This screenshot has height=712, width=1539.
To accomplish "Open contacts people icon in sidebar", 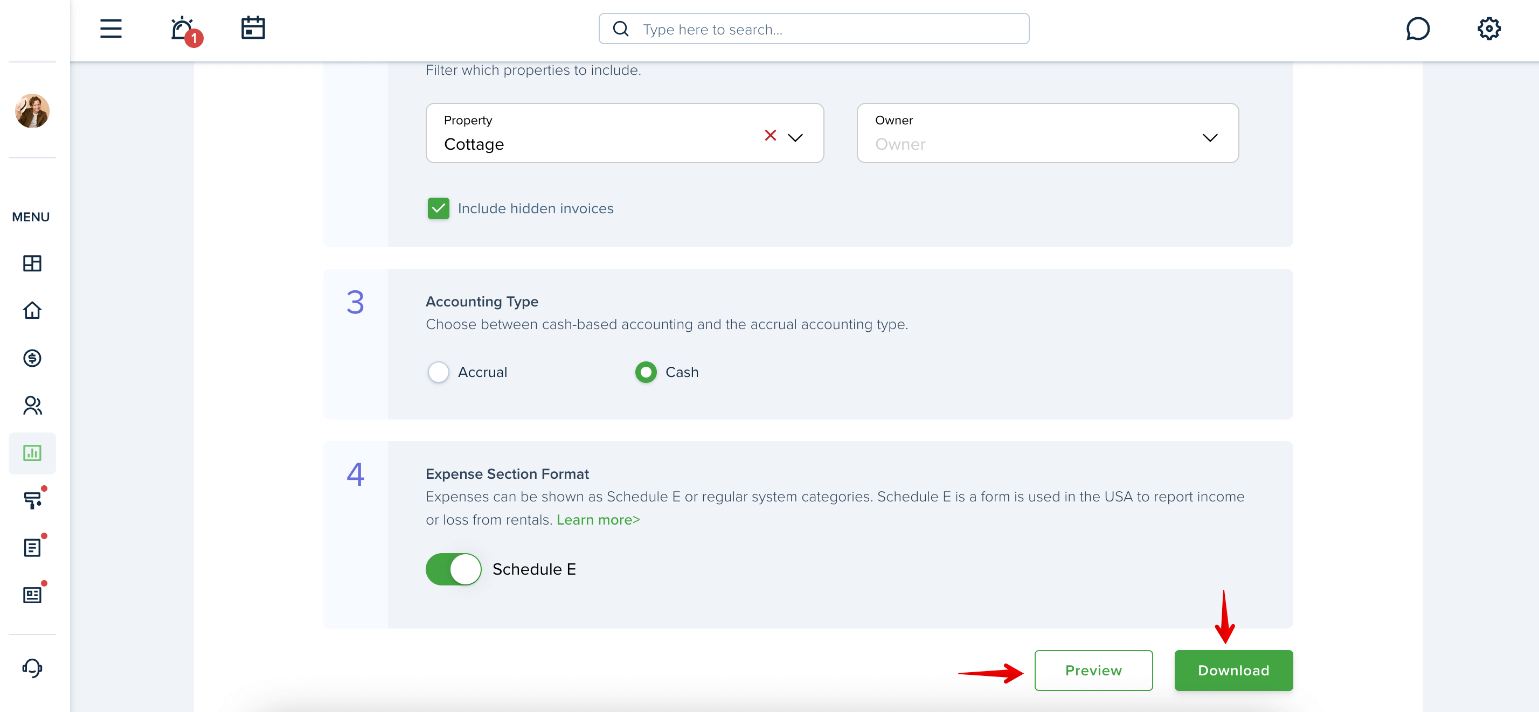I will [32, 406].
